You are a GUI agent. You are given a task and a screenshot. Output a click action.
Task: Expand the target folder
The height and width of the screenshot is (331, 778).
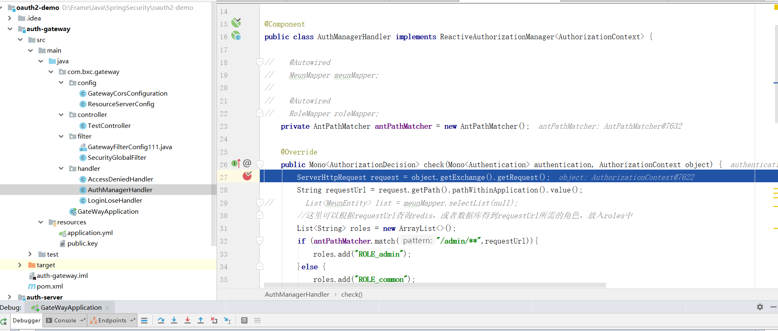tap(20, 265)
